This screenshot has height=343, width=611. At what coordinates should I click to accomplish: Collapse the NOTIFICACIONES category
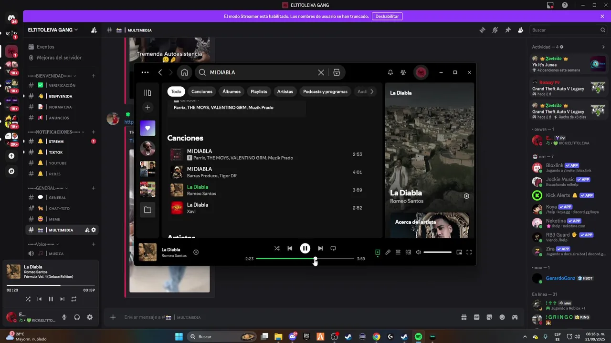coord(57,132)
